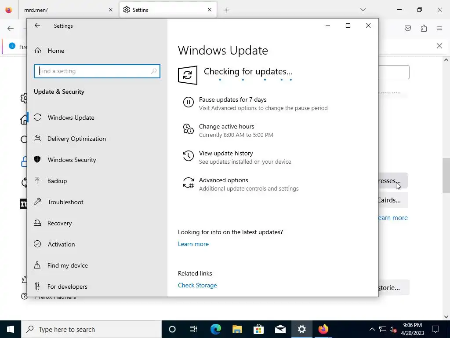Open the Mail app from the taskbar
The height and width of the screenshot is (338, 450).
[280, 329]
